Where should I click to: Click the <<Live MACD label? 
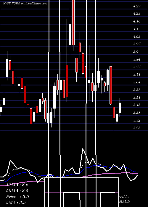(125, 199)
